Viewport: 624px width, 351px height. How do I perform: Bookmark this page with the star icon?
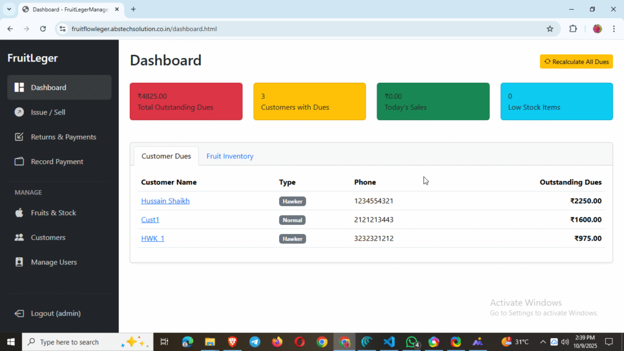coord(550,29)
